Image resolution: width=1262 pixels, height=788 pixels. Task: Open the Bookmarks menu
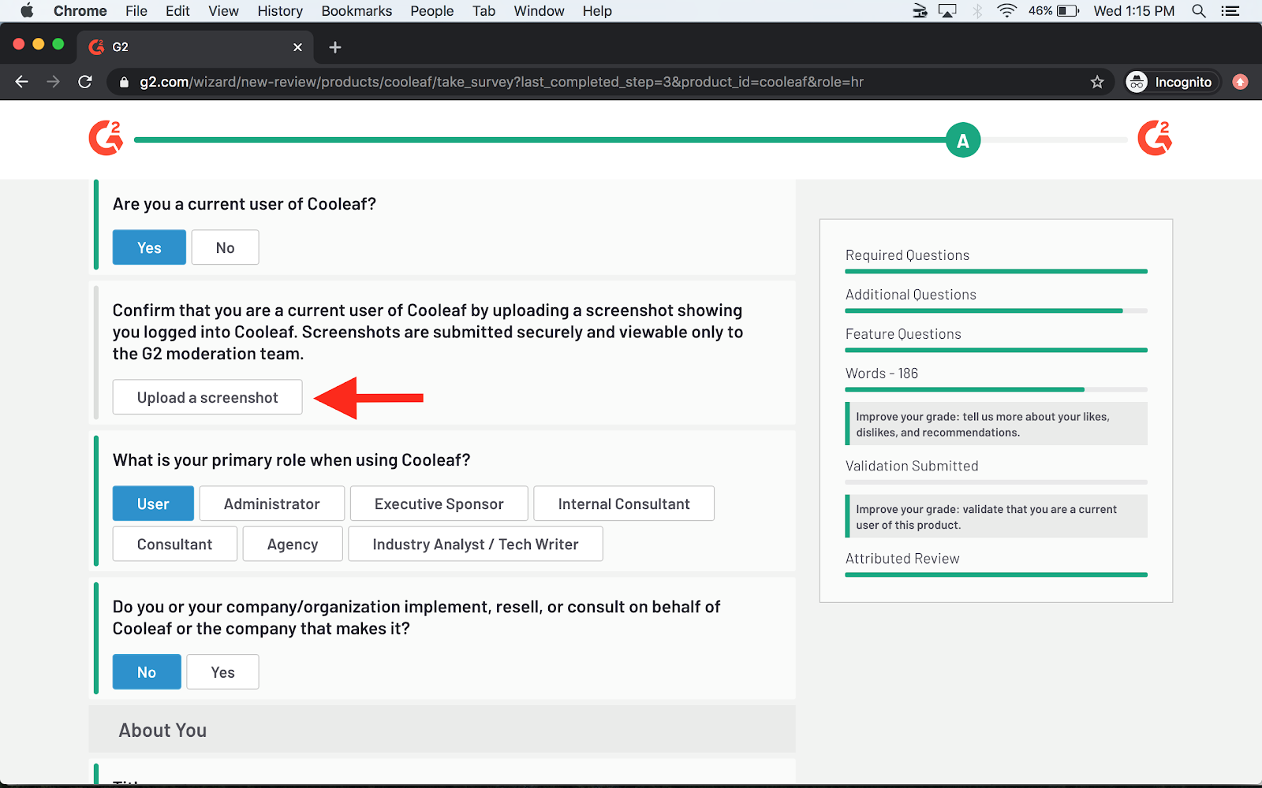(357, 11)
